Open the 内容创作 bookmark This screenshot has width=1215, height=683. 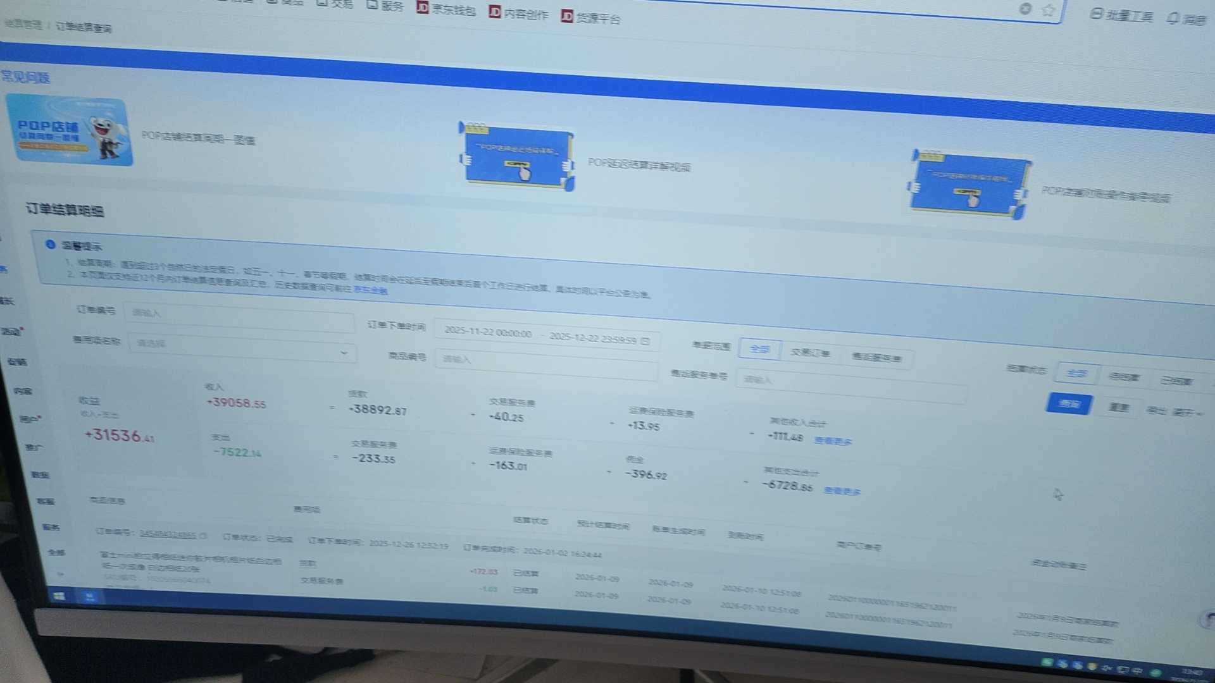point(520,13)
